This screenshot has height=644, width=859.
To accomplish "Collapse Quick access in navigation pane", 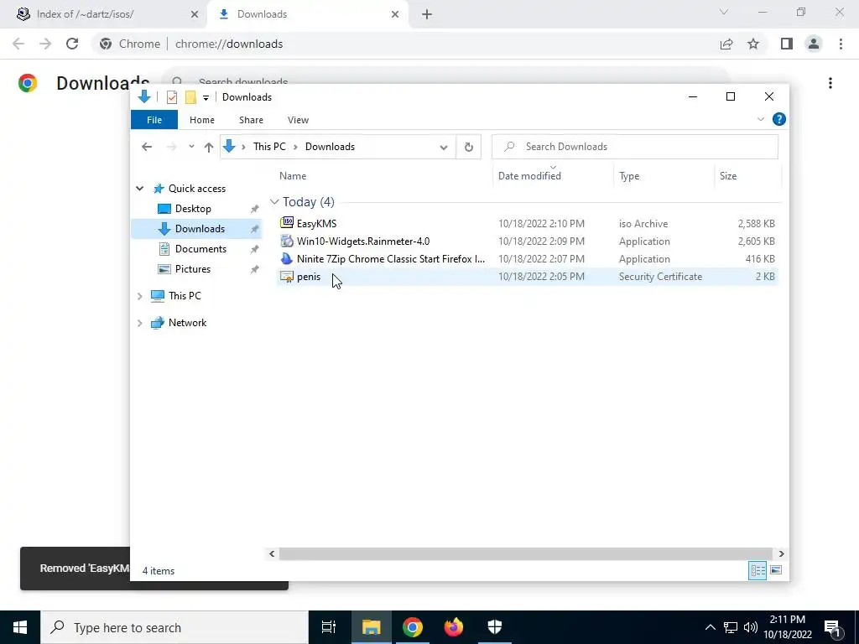I will pyautogui.click(x=140, y=189).
